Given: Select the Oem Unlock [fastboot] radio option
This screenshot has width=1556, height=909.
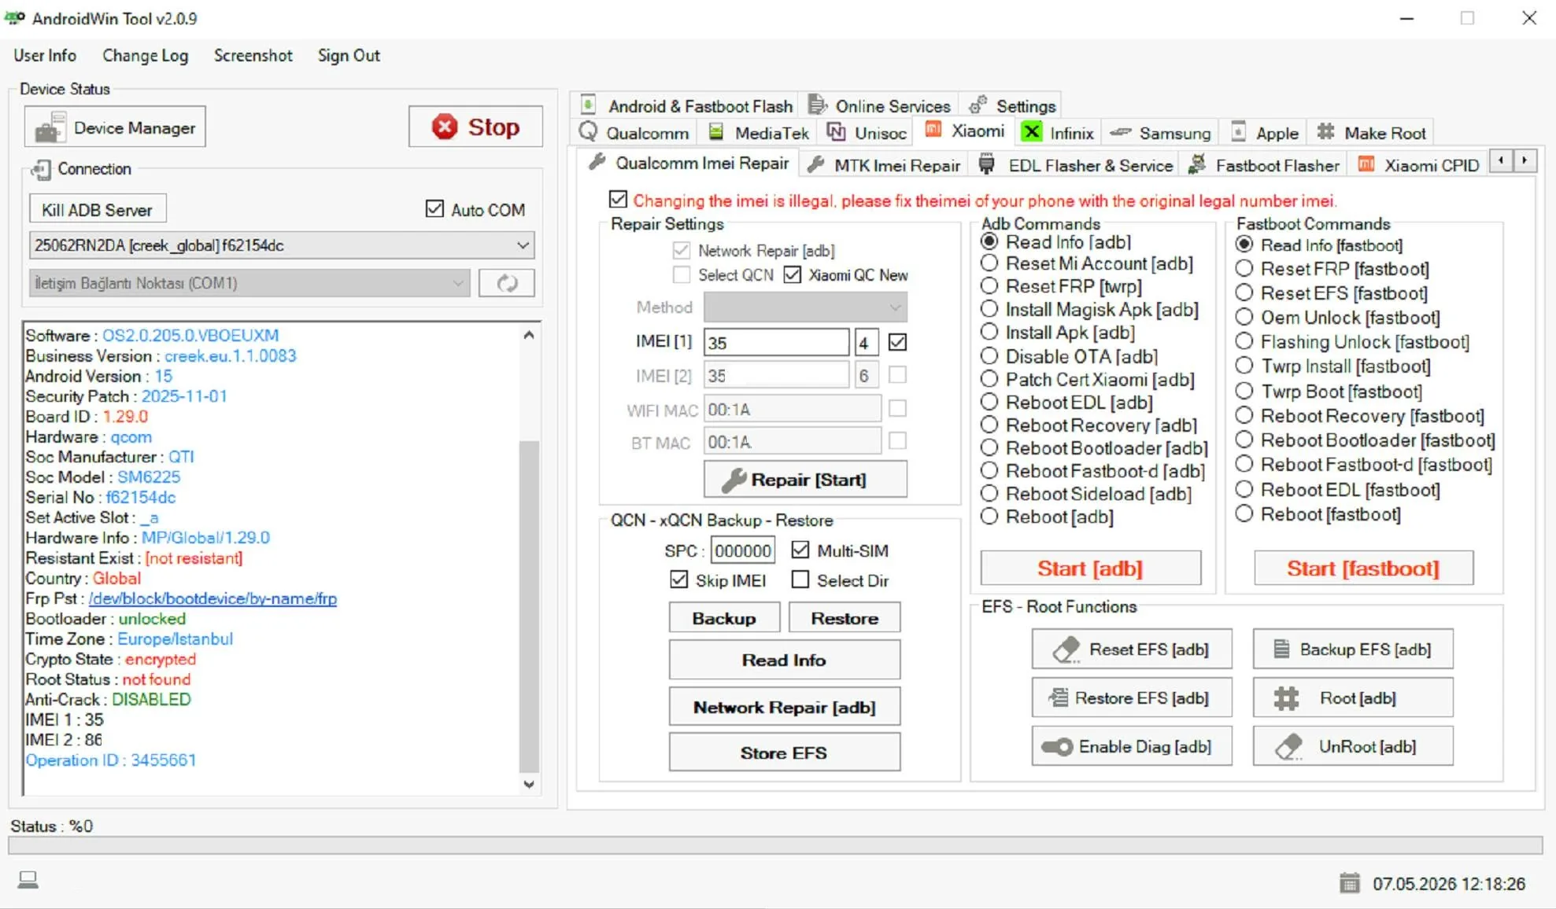Looking at the screenshot, I should click(1244, 317).
